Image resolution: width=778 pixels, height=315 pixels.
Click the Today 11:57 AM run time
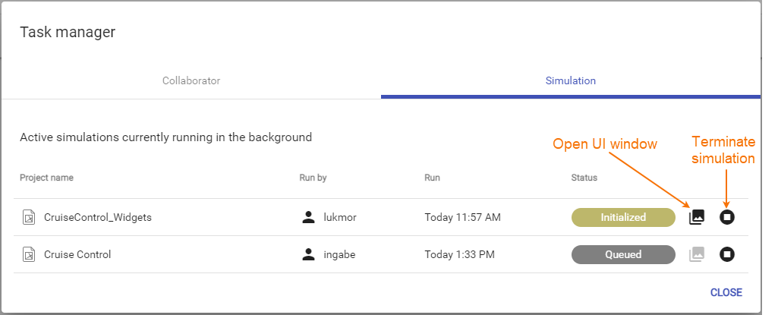[462, 217]
